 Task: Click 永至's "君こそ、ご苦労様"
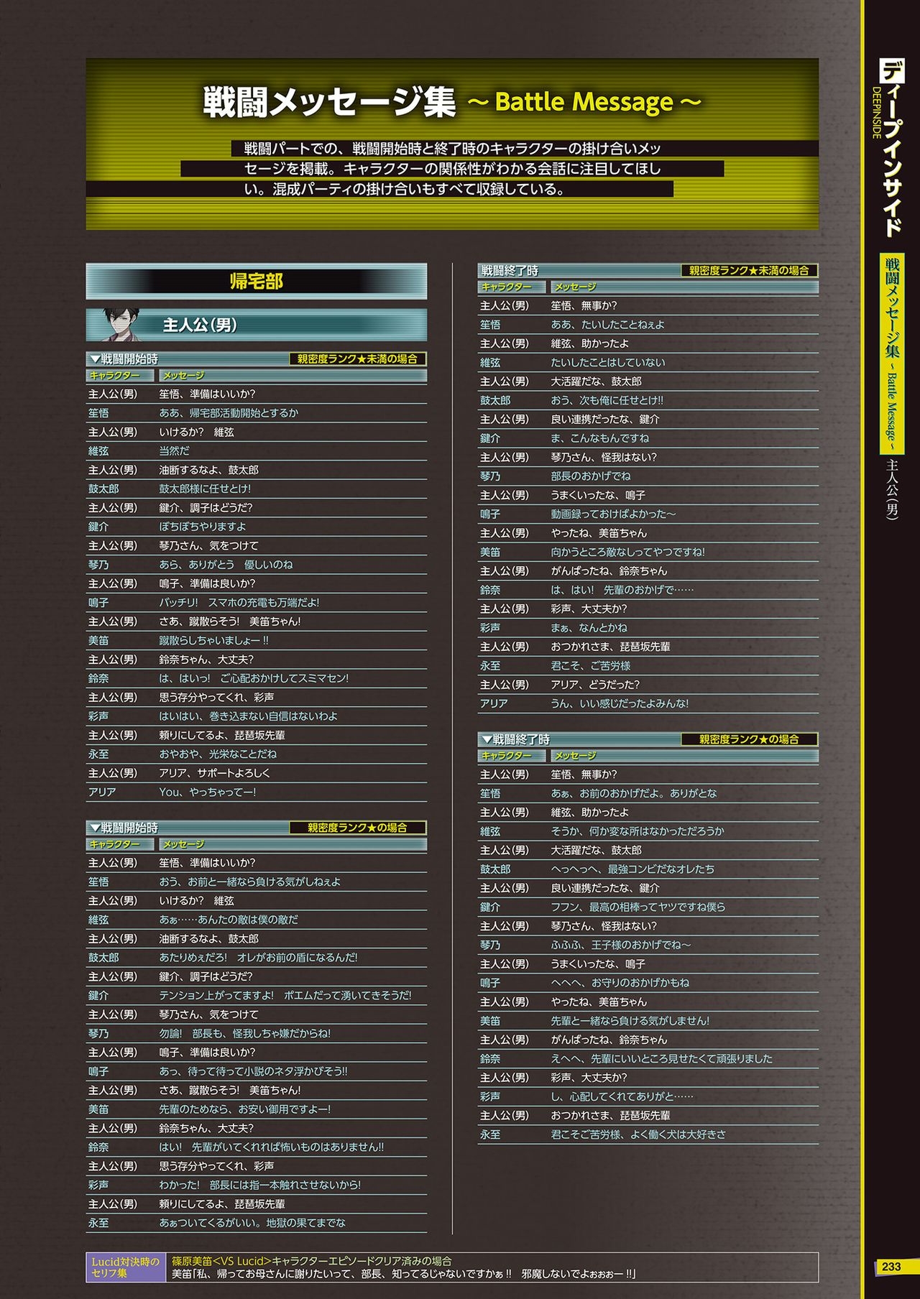[x=591, y=666]
